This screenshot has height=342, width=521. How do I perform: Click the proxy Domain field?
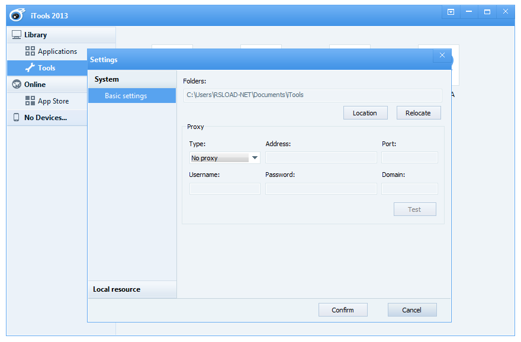tap(409, 189)
